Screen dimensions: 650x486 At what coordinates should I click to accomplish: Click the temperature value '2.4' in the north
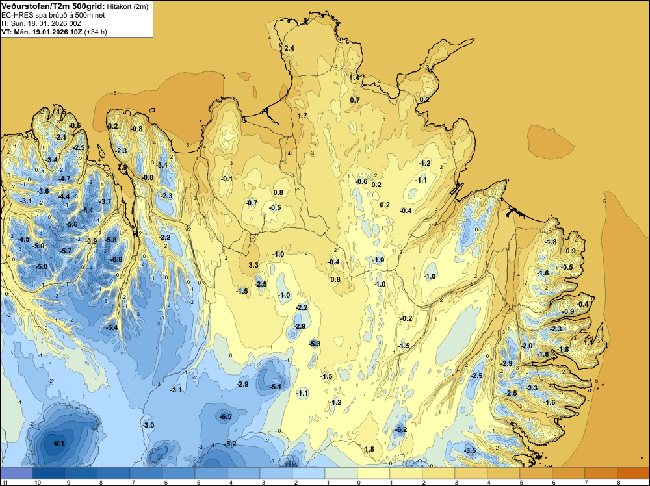[289, 49]
